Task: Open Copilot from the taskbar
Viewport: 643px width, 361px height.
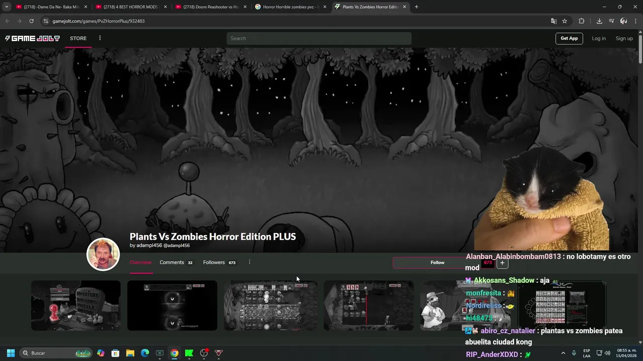Action: tap(100, 353)
